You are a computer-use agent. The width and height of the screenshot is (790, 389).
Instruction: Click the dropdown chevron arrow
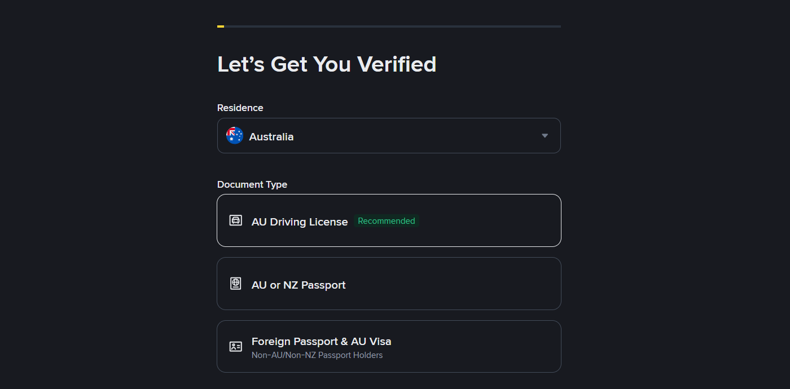tap(545, 135)
